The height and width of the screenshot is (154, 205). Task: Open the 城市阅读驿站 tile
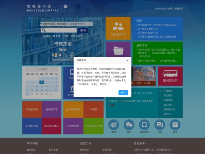pyautogui.click(x=52, y=126)
